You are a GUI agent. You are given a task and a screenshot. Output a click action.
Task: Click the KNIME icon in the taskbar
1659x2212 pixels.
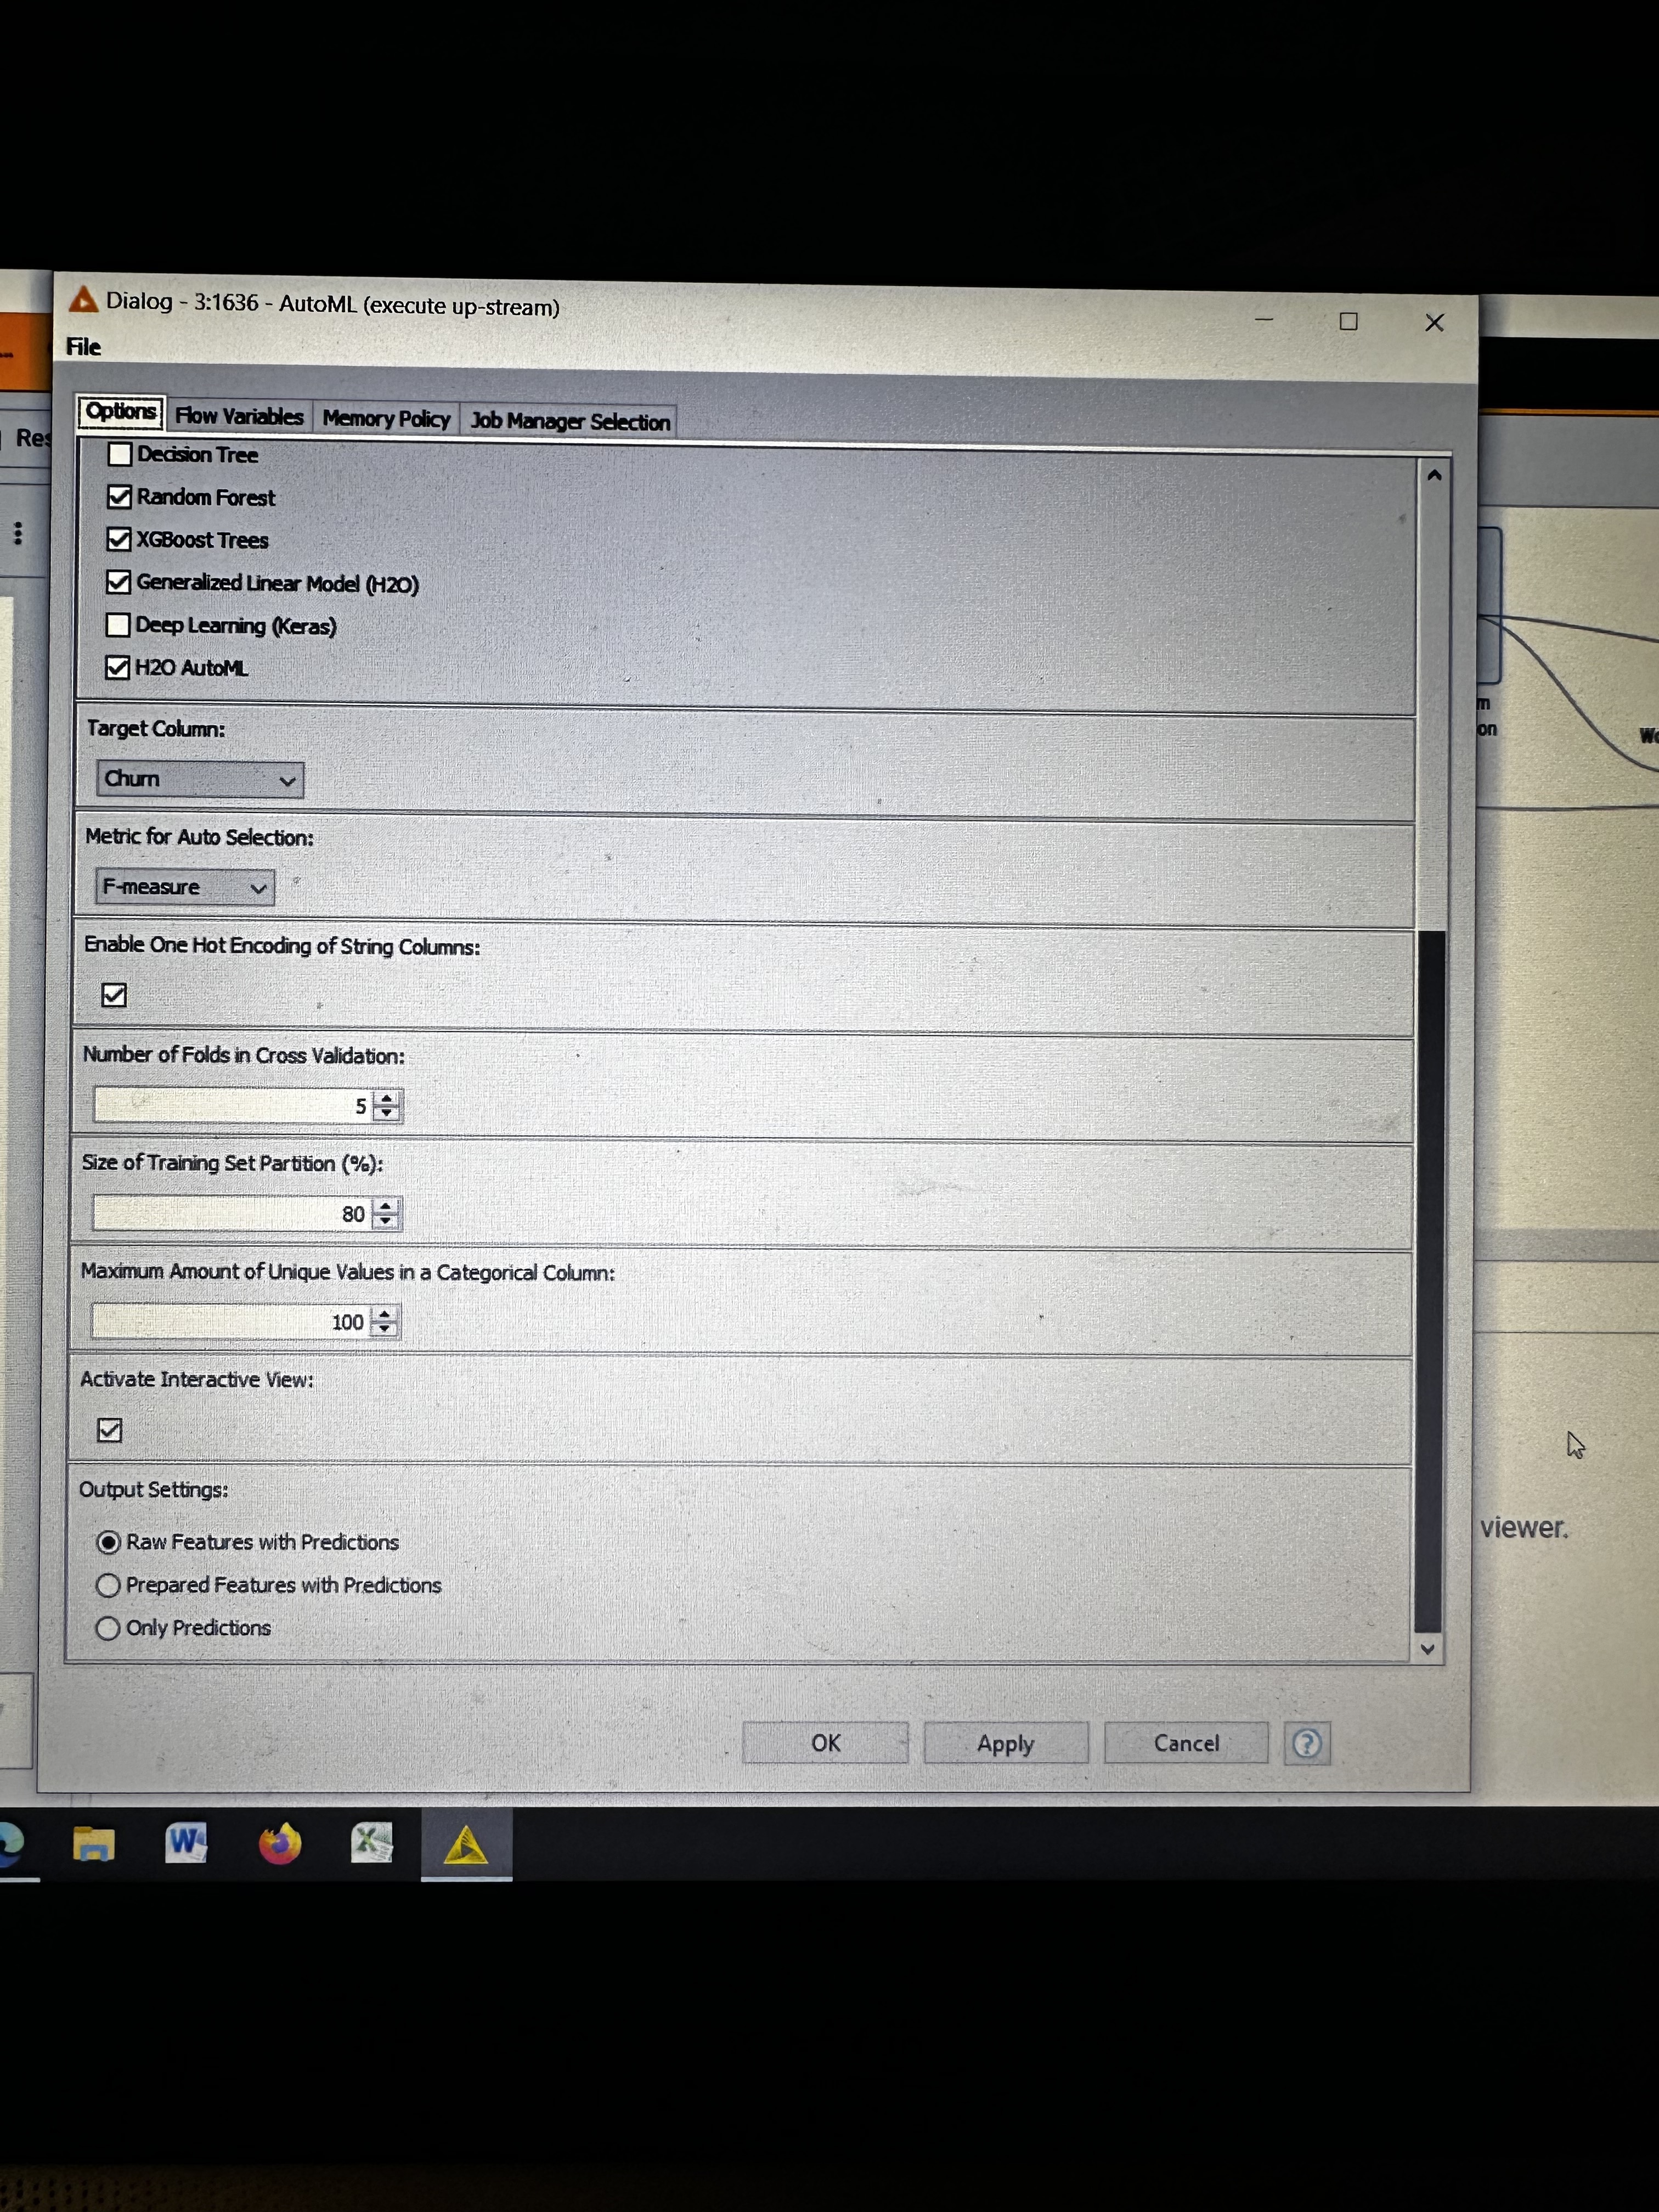coord(465,1845)
